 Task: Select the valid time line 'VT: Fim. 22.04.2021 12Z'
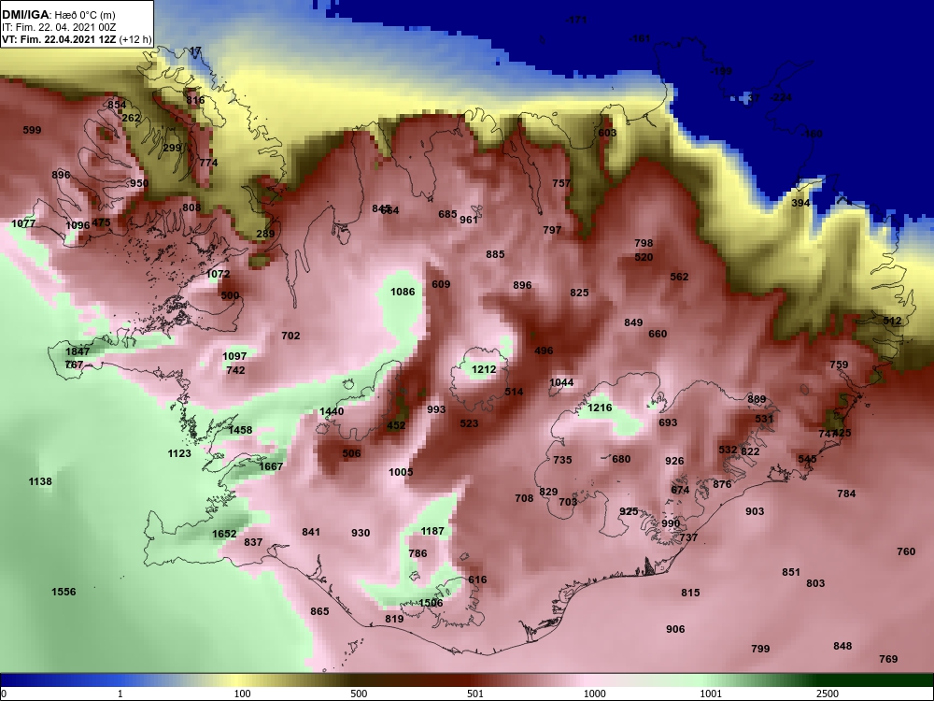point(59,40)
